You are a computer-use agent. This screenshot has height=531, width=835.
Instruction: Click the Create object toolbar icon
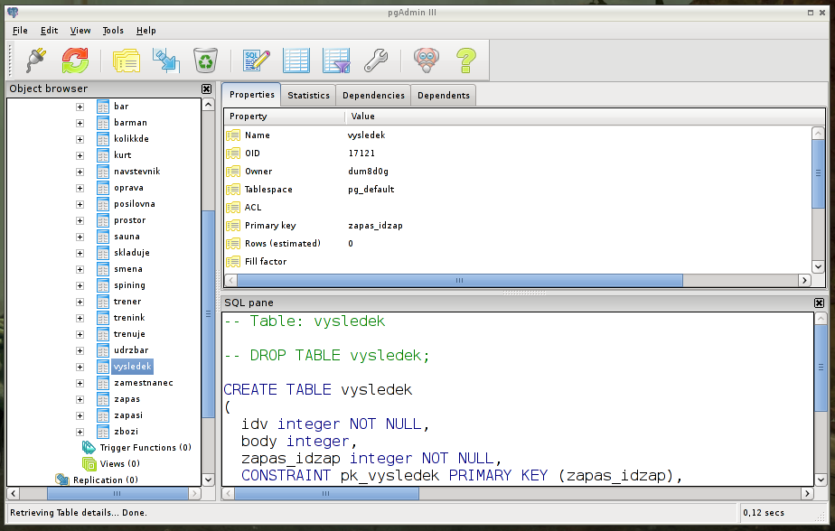[165, 60]
